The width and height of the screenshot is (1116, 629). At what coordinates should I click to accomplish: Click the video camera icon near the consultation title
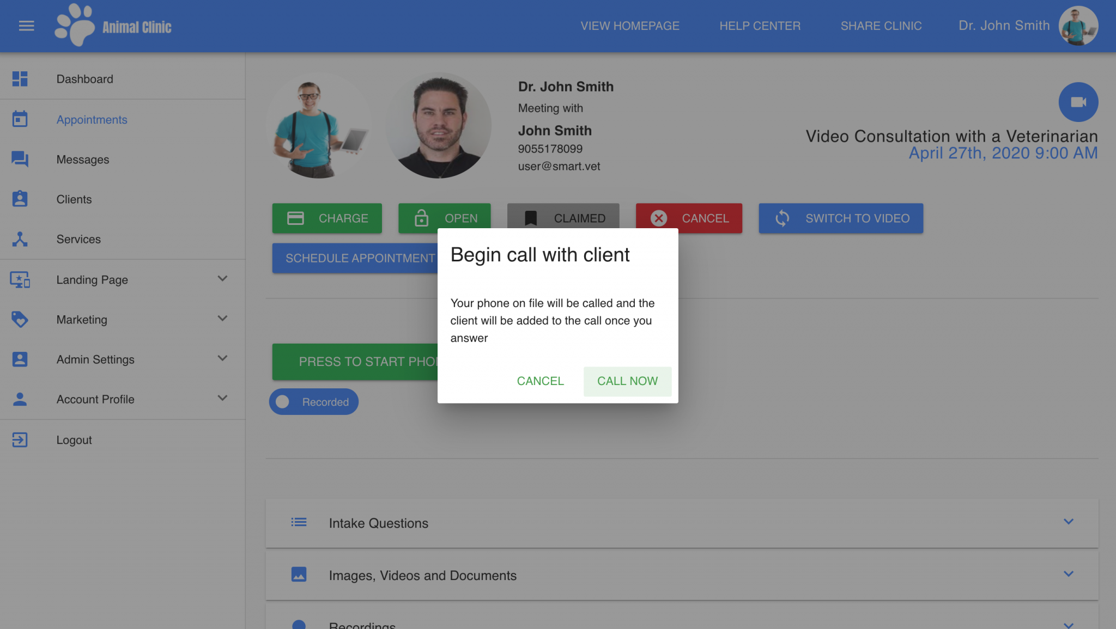pos(1078,102)
